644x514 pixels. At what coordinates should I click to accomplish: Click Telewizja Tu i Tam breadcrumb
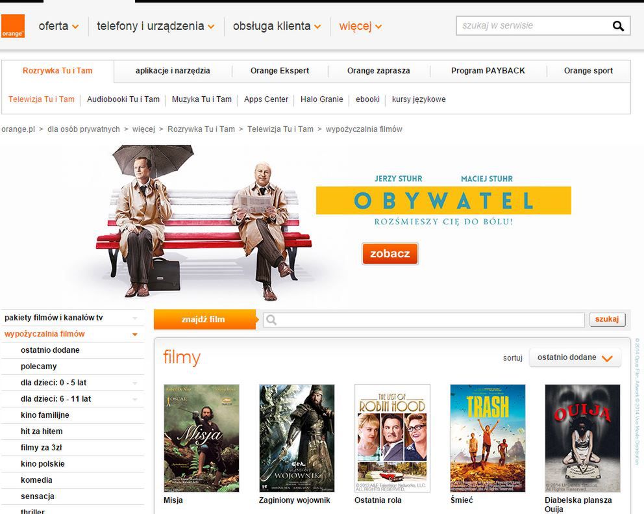click(280, 129)
